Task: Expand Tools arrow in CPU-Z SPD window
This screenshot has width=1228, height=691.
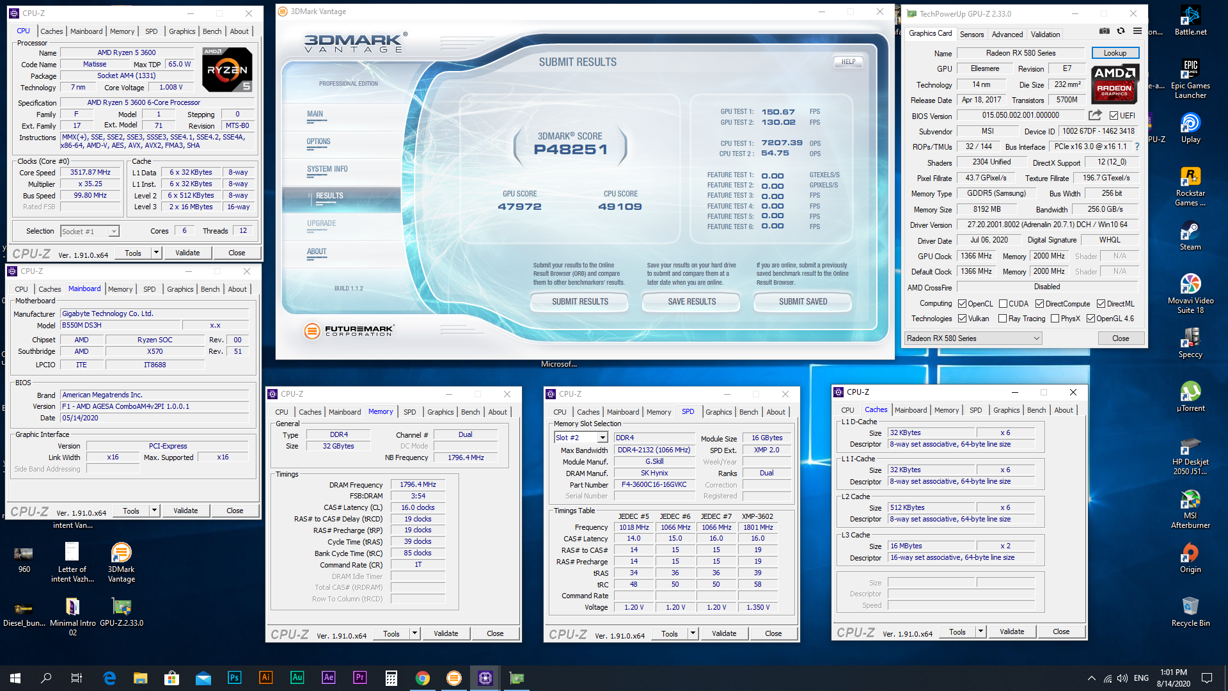Action: click(693, 633)
